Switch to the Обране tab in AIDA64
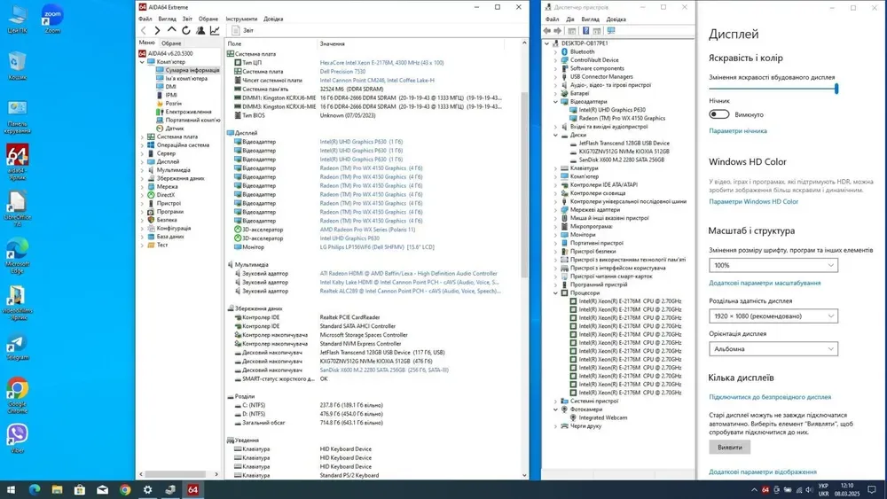The width and height of the screenshot is (887, 499). coord(171,43)
